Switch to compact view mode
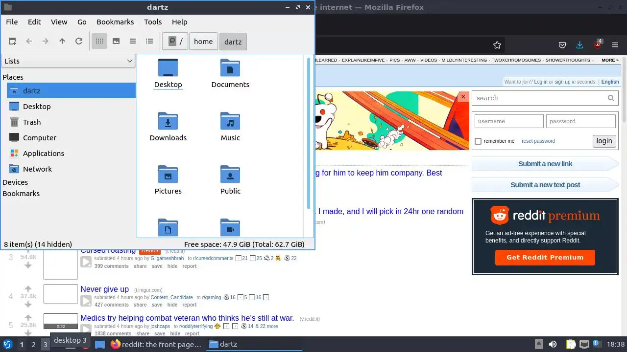The width and height of the screenshot is (627, 352). coord(133,42)
